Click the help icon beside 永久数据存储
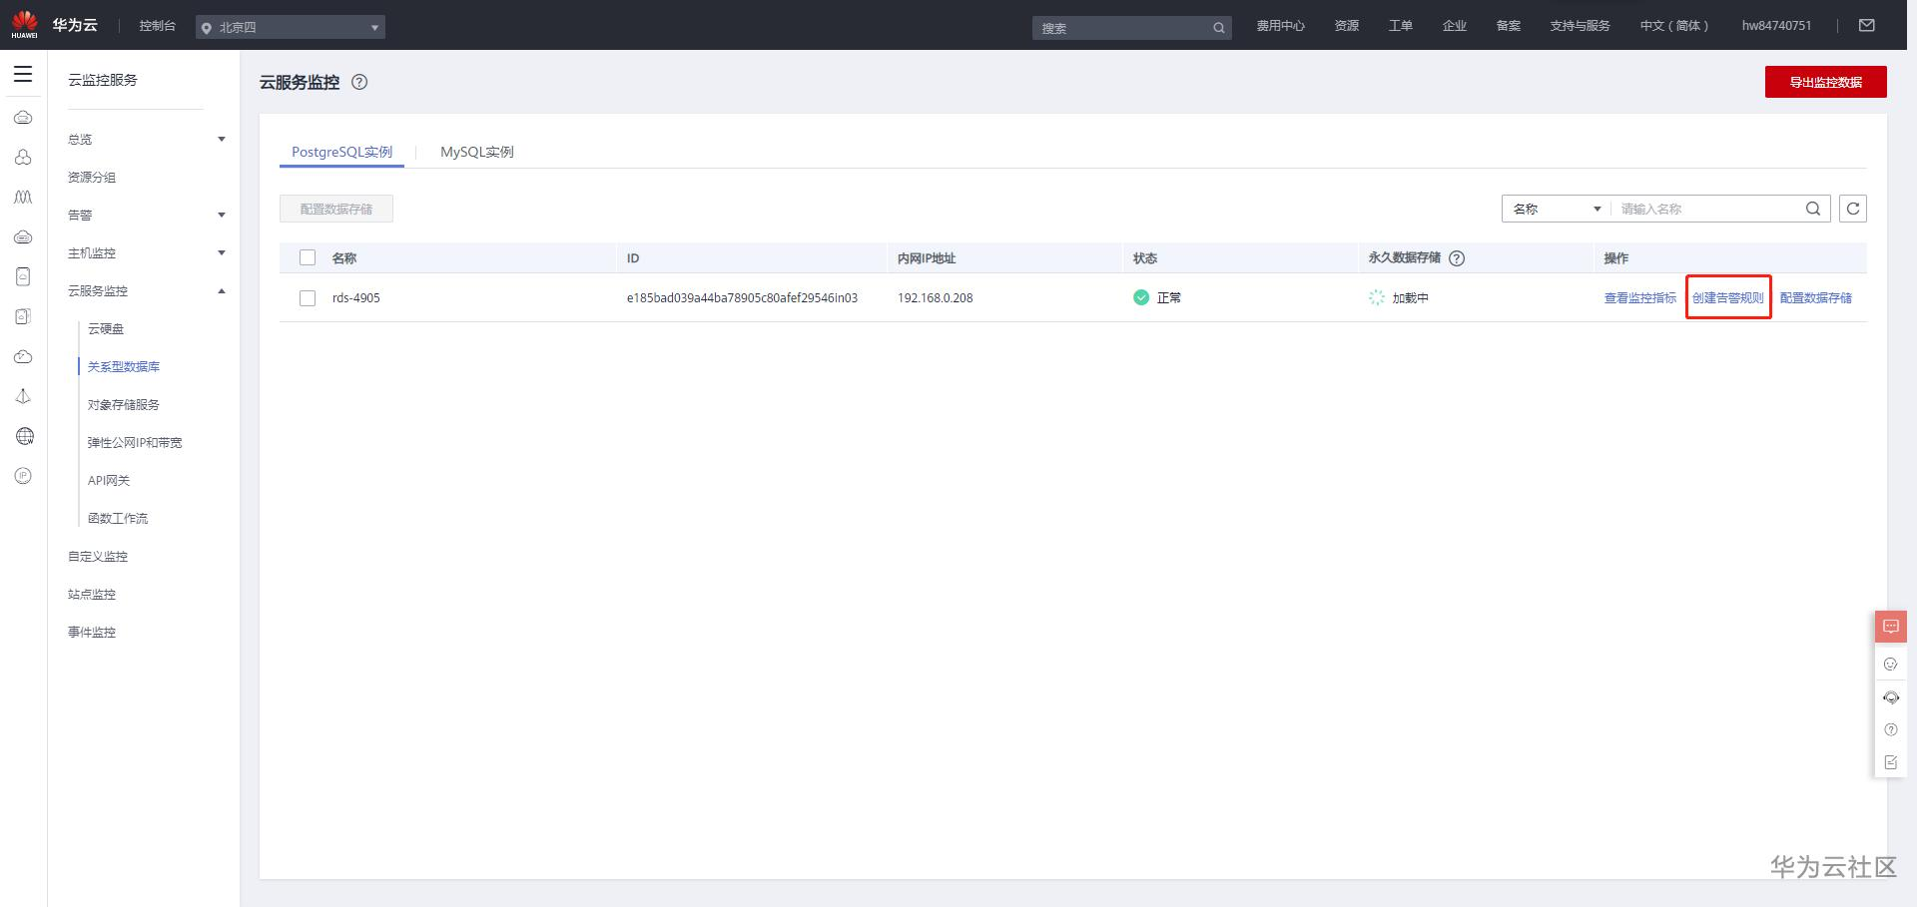The height and width of the screenshot is (907, 1917). (1457, 258)
